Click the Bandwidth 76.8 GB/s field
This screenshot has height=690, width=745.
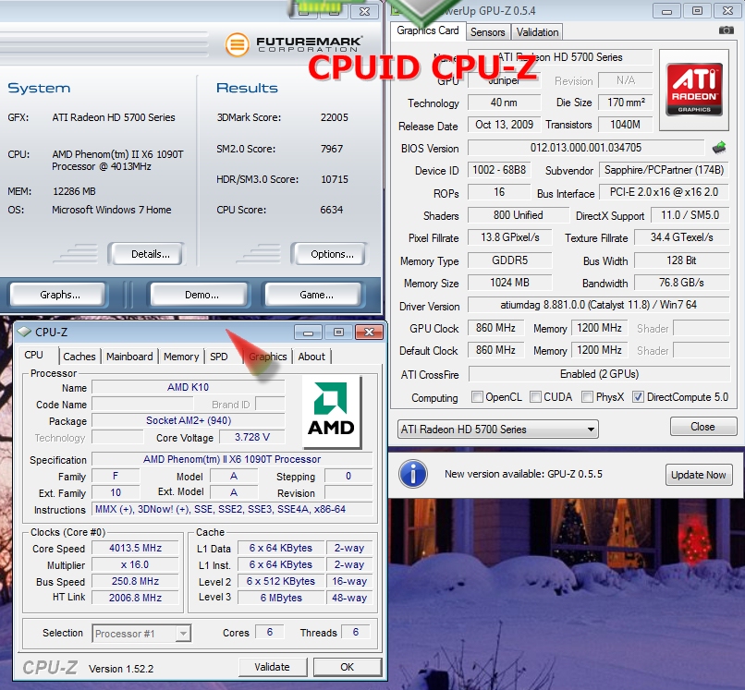[681, 283]
